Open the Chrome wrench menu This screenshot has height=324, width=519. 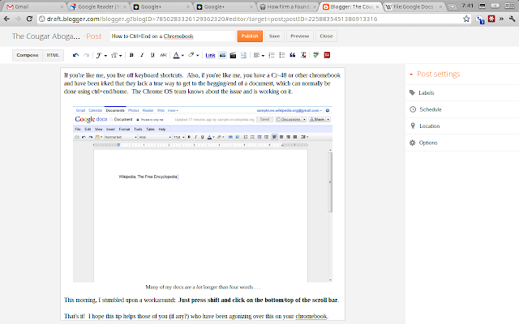tap(512, 19)
